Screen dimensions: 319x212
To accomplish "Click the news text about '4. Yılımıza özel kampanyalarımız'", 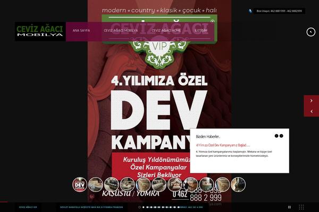I will [234, 154].
